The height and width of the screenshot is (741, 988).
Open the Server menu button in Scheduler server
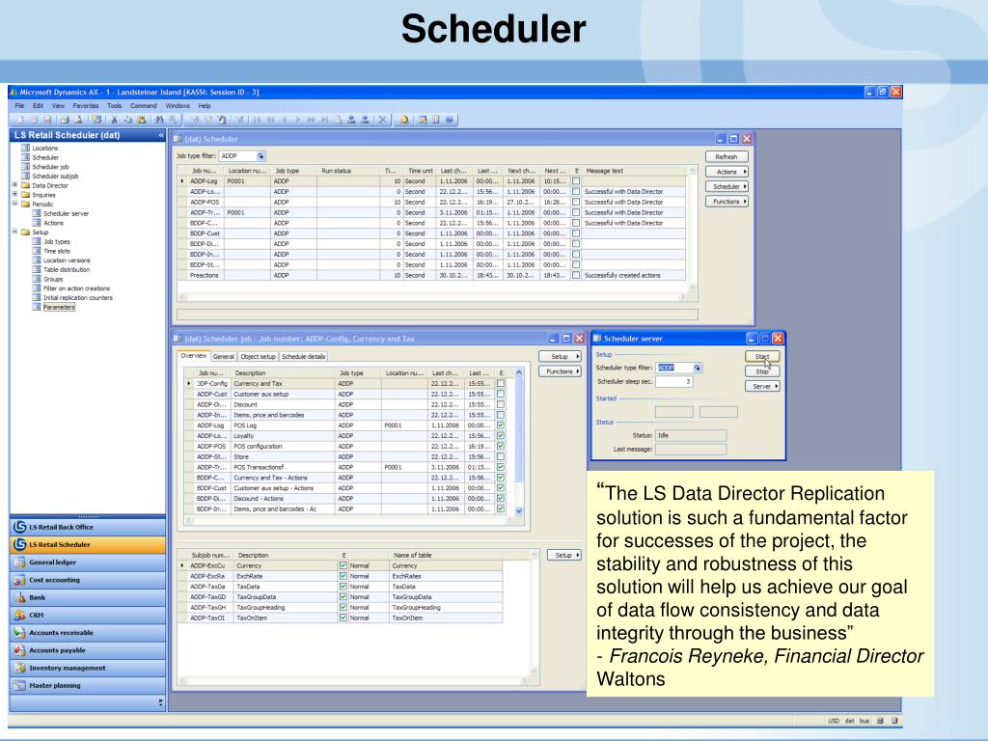coord(762,386)
